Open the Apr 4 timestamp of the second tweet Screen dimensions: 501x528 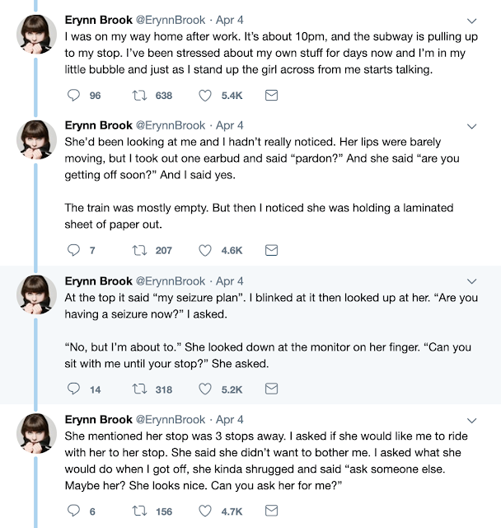[x=229, y=125]
